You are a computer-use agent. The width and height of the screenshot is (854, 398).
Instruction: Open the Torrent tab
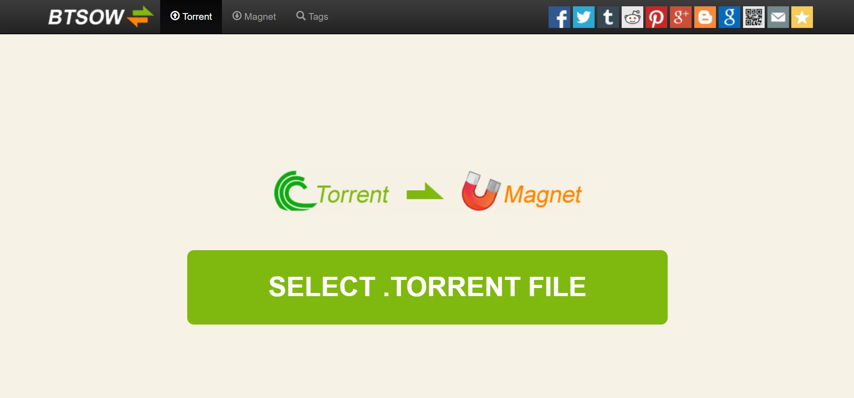191,17
